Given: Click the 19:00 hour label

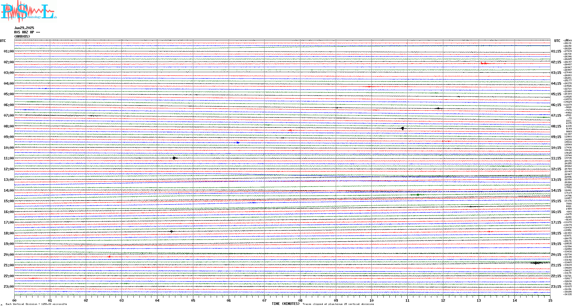Looking at the screenshot, I should coord(9,244).
